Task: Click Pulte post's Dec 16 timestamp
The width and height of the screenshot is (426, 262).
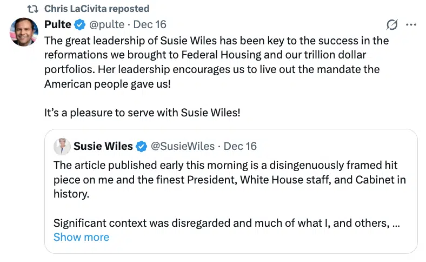Action: (150, 24)
